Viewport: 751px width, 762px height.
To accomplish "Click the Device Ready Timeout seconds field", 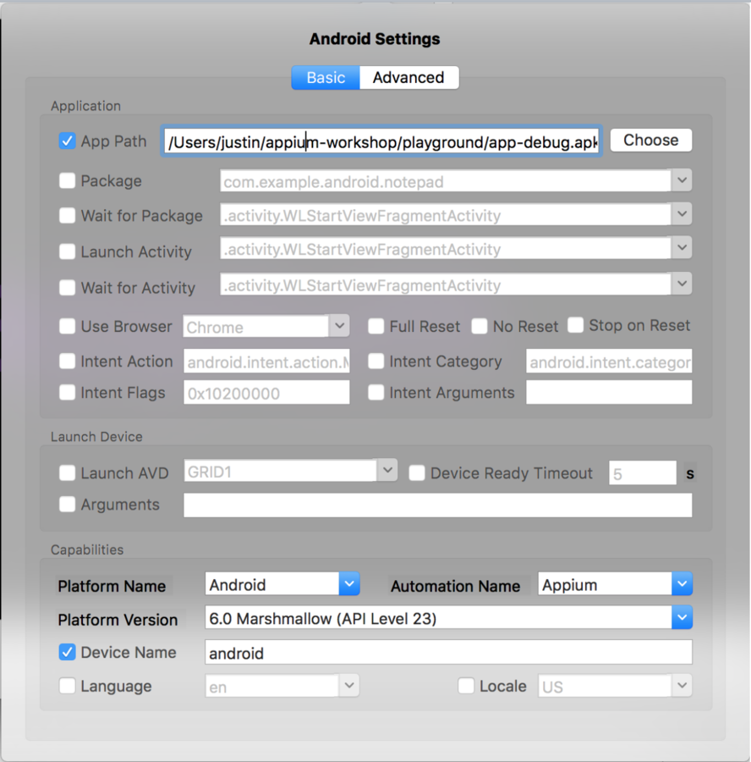I will click(x=643, y=472).
